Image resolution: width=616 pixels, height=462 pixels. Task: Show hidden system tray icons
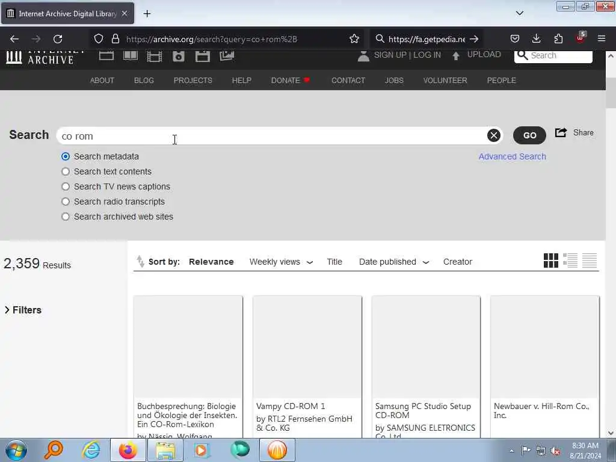511,451
